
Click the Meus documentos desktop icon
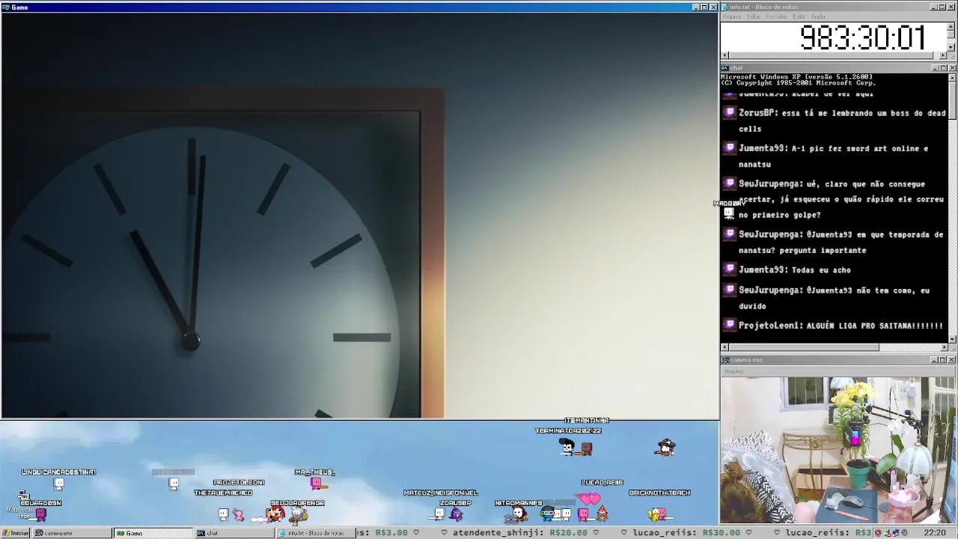[22, 505]
